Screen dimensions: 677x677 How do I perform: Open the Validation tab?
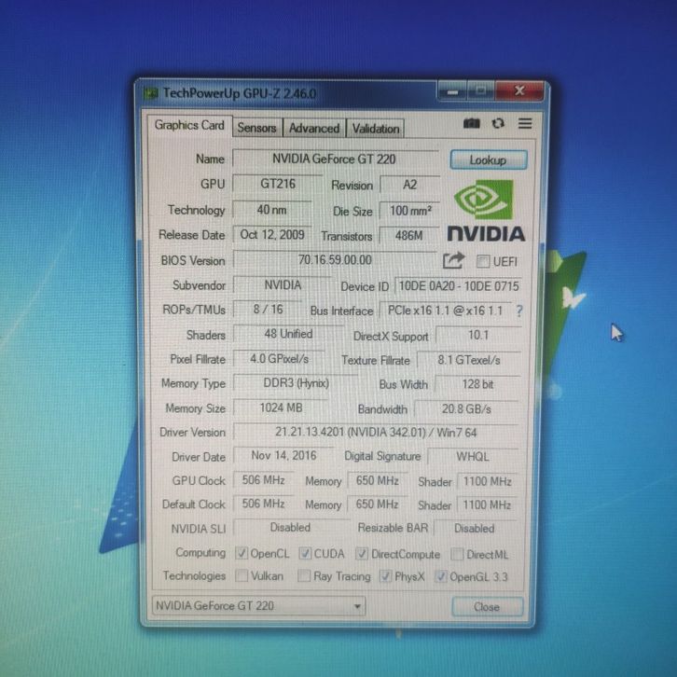[376, 129]
